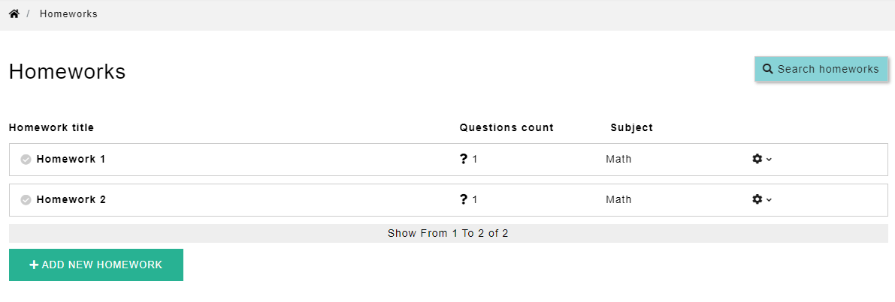
Task: Click the question mark icon of Homework 1
Action: (464, 159)
